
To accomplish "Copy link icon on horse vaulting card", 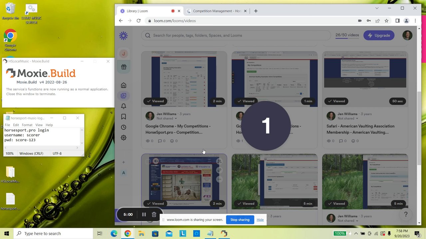I will coord(219,170).
